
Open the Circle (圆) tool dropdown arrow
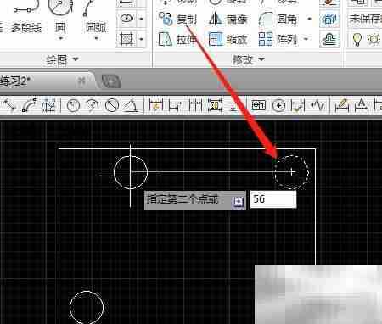click(60, 38)
